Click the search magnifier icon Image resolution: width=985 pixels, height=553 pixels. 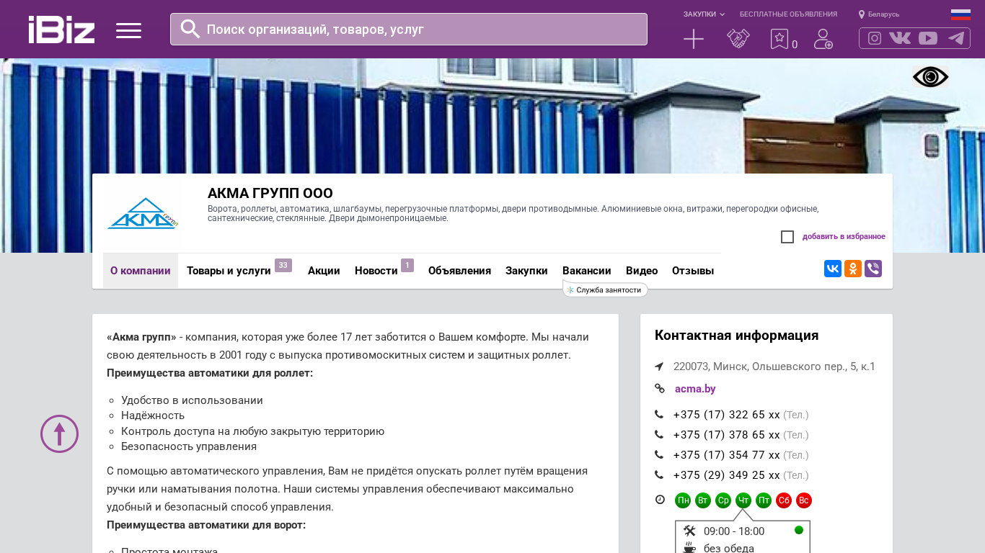point(190,29)
